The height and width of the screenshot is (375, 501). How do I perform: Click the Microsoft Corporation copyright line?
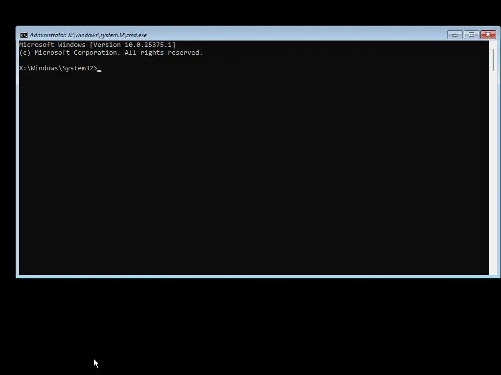pos(111,53)
